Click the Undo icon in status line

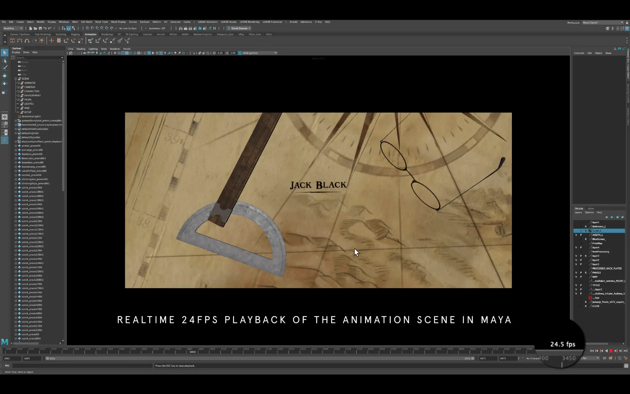pyautogui.click(x=45, y=28)
